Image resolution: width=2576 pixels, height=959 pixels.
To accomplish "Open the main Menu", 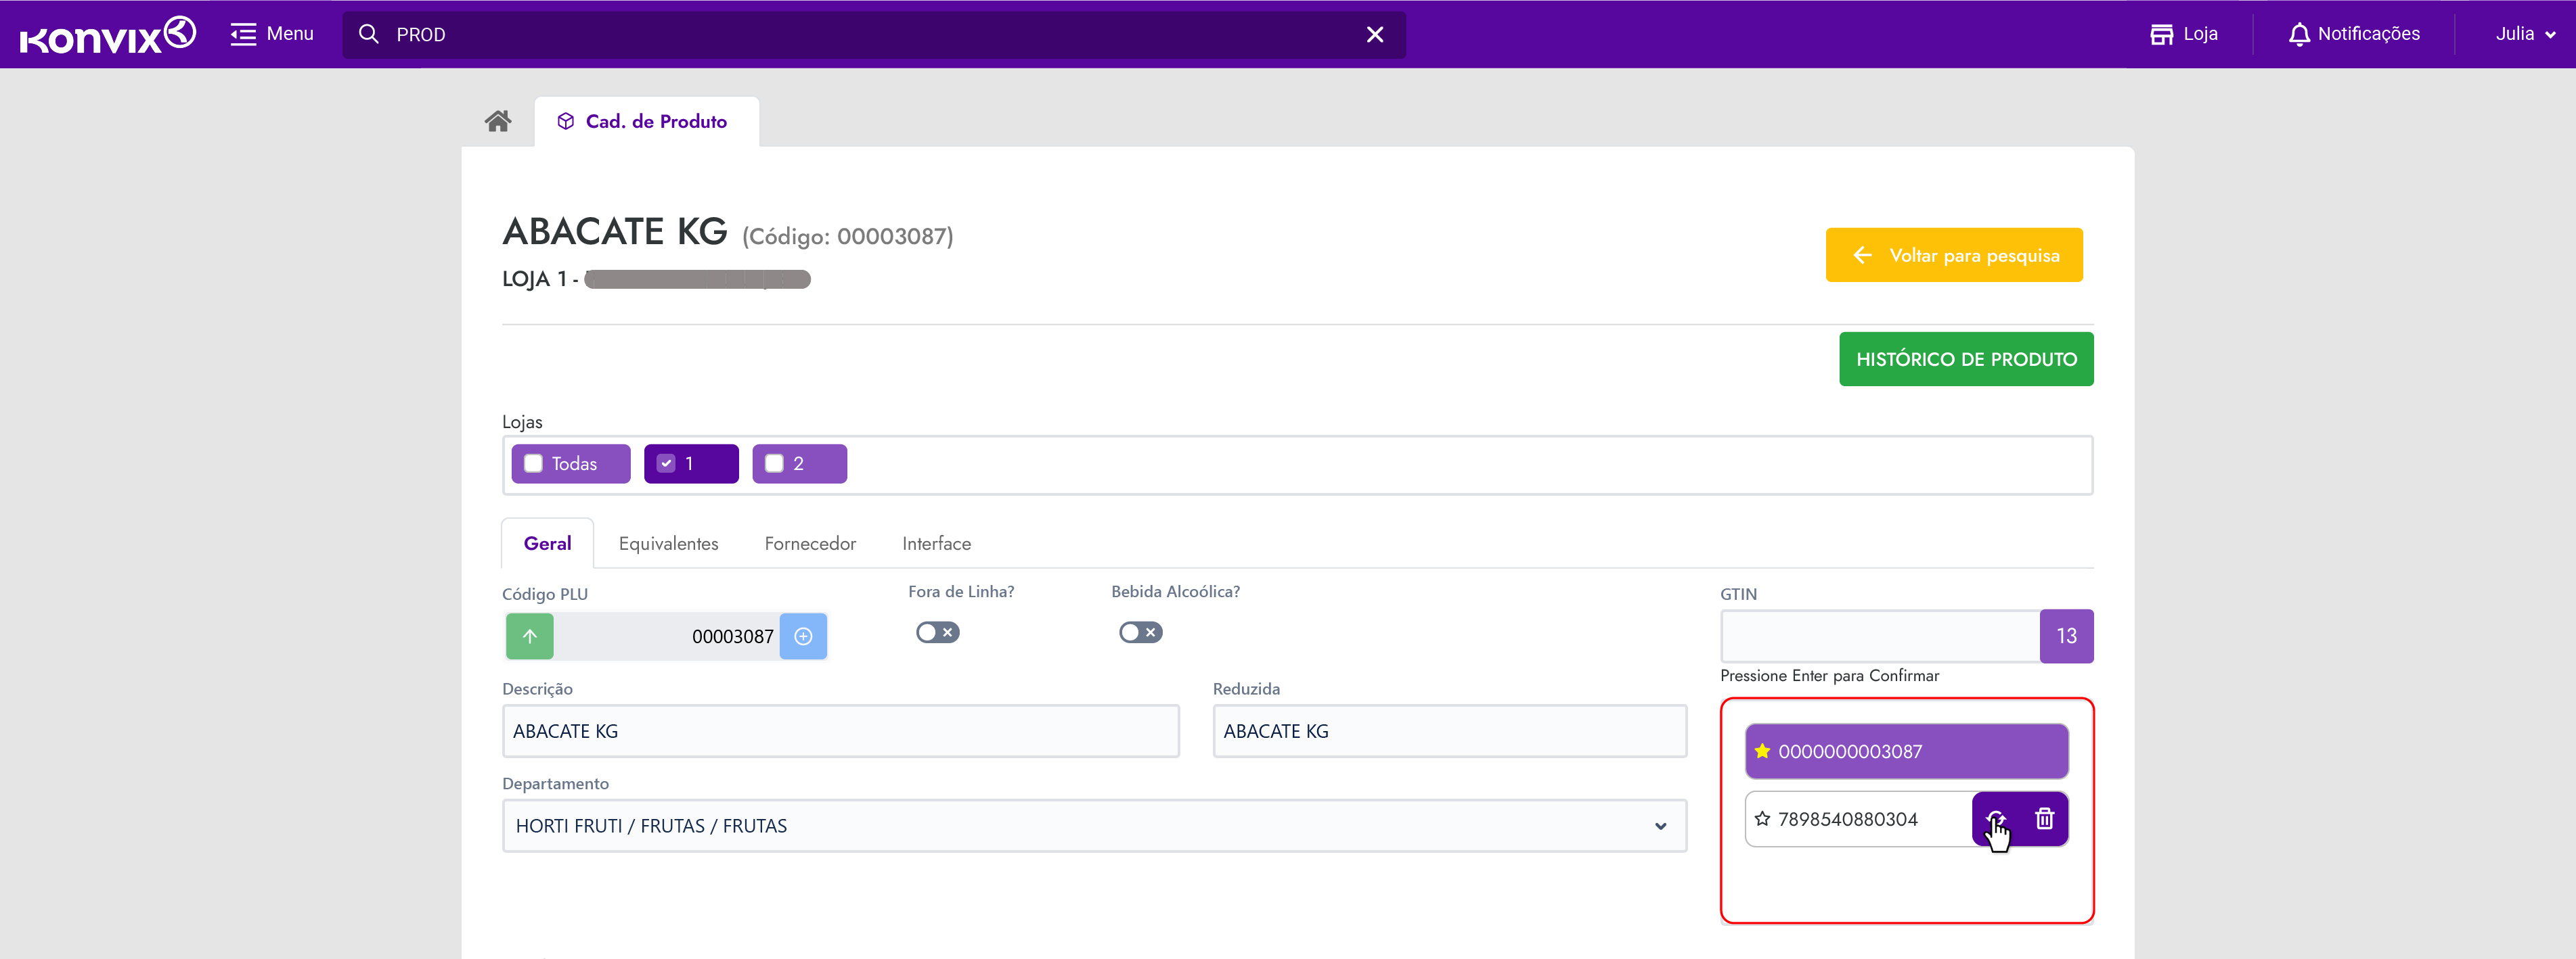I will 271,34.
